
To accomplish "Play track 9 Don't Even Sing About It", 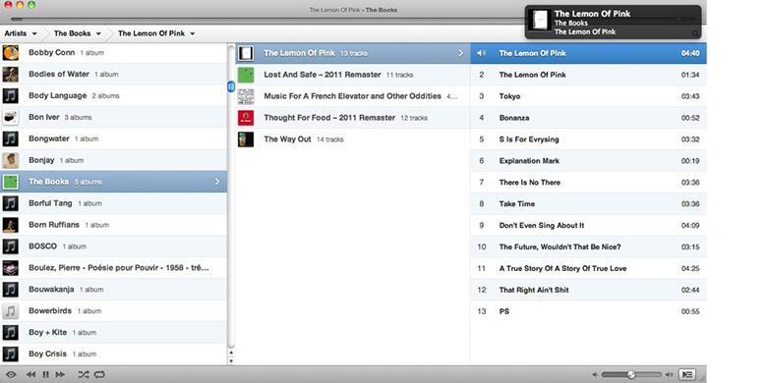I will (588, 225).
